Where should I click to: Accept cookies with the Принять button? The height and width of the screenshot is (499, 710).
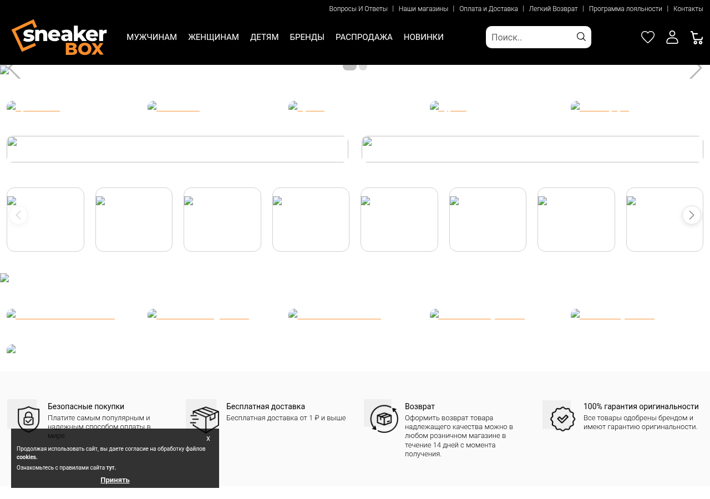(115, 480)
